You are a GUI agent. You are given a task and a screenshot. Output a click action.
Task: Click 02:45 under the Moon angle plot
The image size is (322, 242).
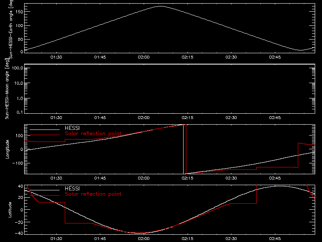coord(275,118)
